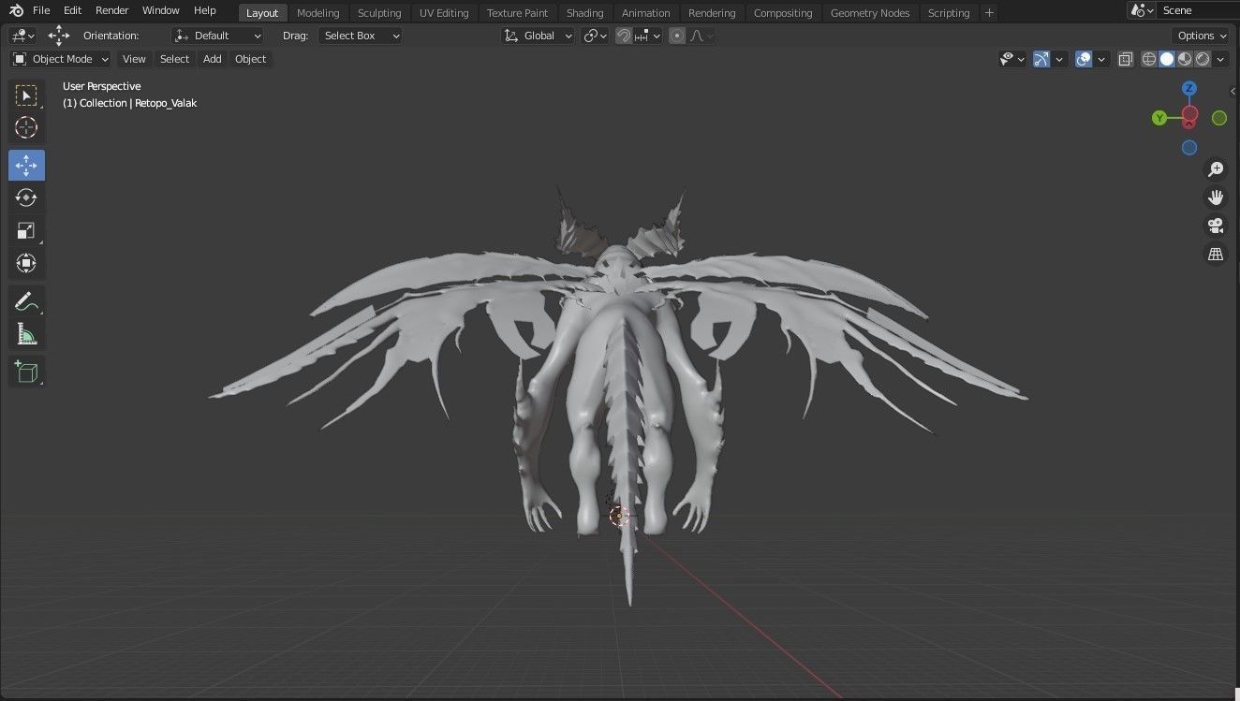Image resolution: width=1240 pixels, height=701 pixels.
Task: Toggle show overlays button
Action: [1084, 59]
